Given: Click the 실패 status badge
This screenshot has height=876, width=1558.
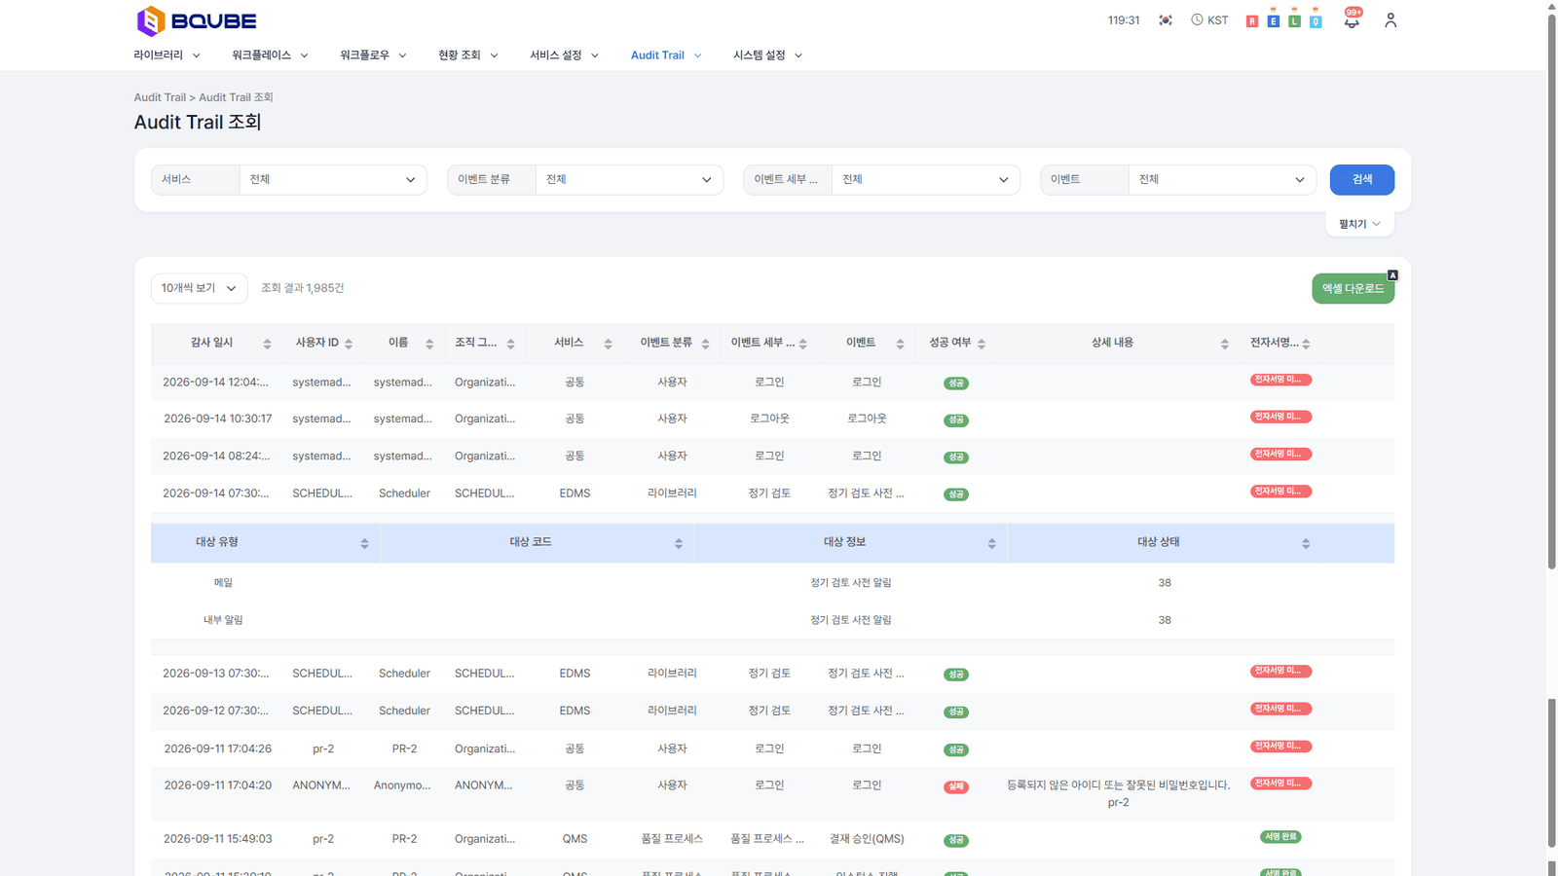Looking at the screenshot, I should 956,786.
